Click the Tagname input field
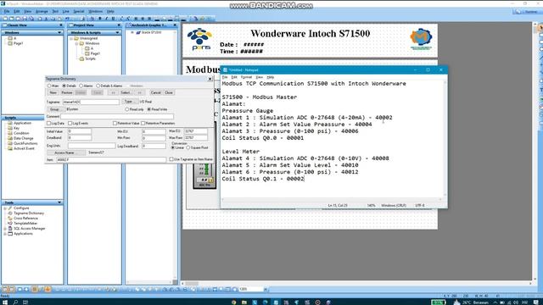This screenshot has width=543, height=305. click(91, 102)
